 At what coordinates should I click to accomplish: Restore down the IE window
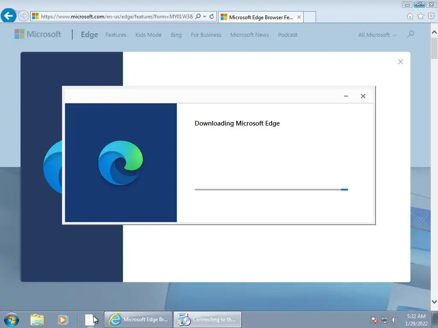point(419,5)
